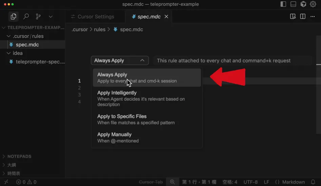Click the zoom magnifier status icon
Viewport: 321px width, 186px height.
173,182
